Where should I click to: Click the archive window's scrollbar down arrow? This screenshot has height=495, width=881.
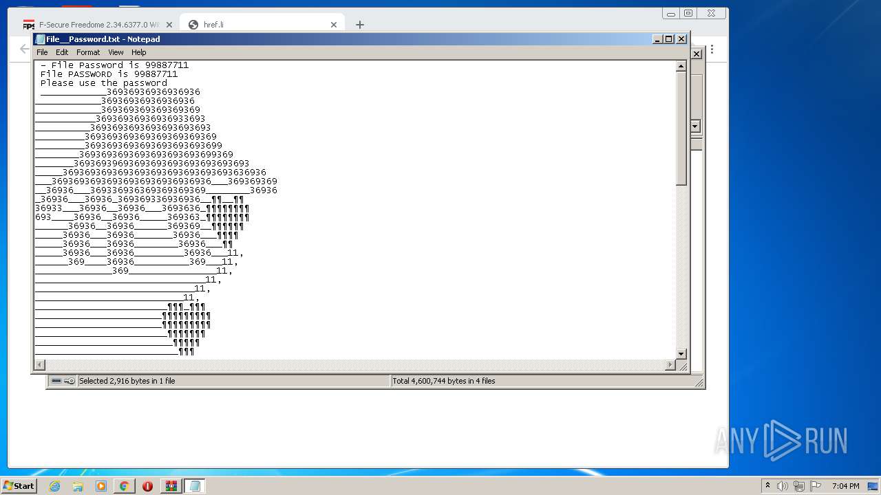tap(695, 126)
